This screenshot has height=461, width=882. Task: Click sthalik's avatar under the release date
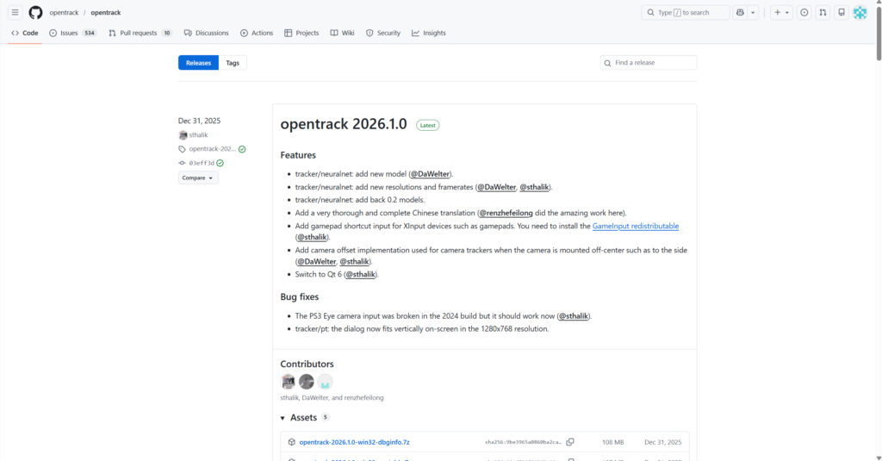(183, 135)
